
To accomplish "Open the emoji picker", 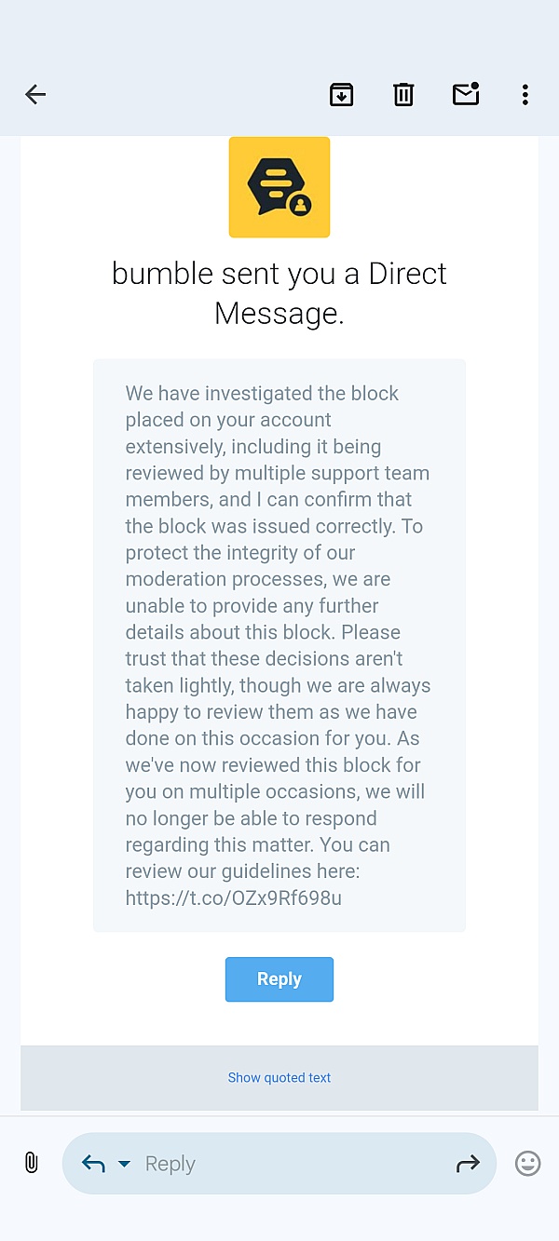I will [x=527, y=1163].
